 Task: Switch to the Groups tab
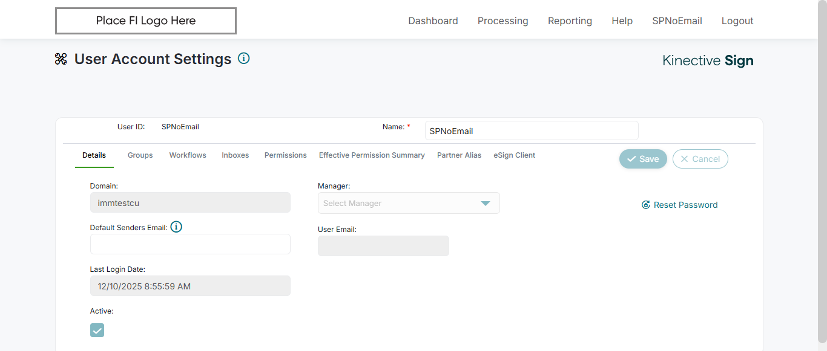coord(140,155)
